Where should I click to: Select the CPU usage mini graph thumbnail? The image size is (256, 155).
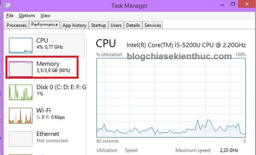(x=20, y=46)
